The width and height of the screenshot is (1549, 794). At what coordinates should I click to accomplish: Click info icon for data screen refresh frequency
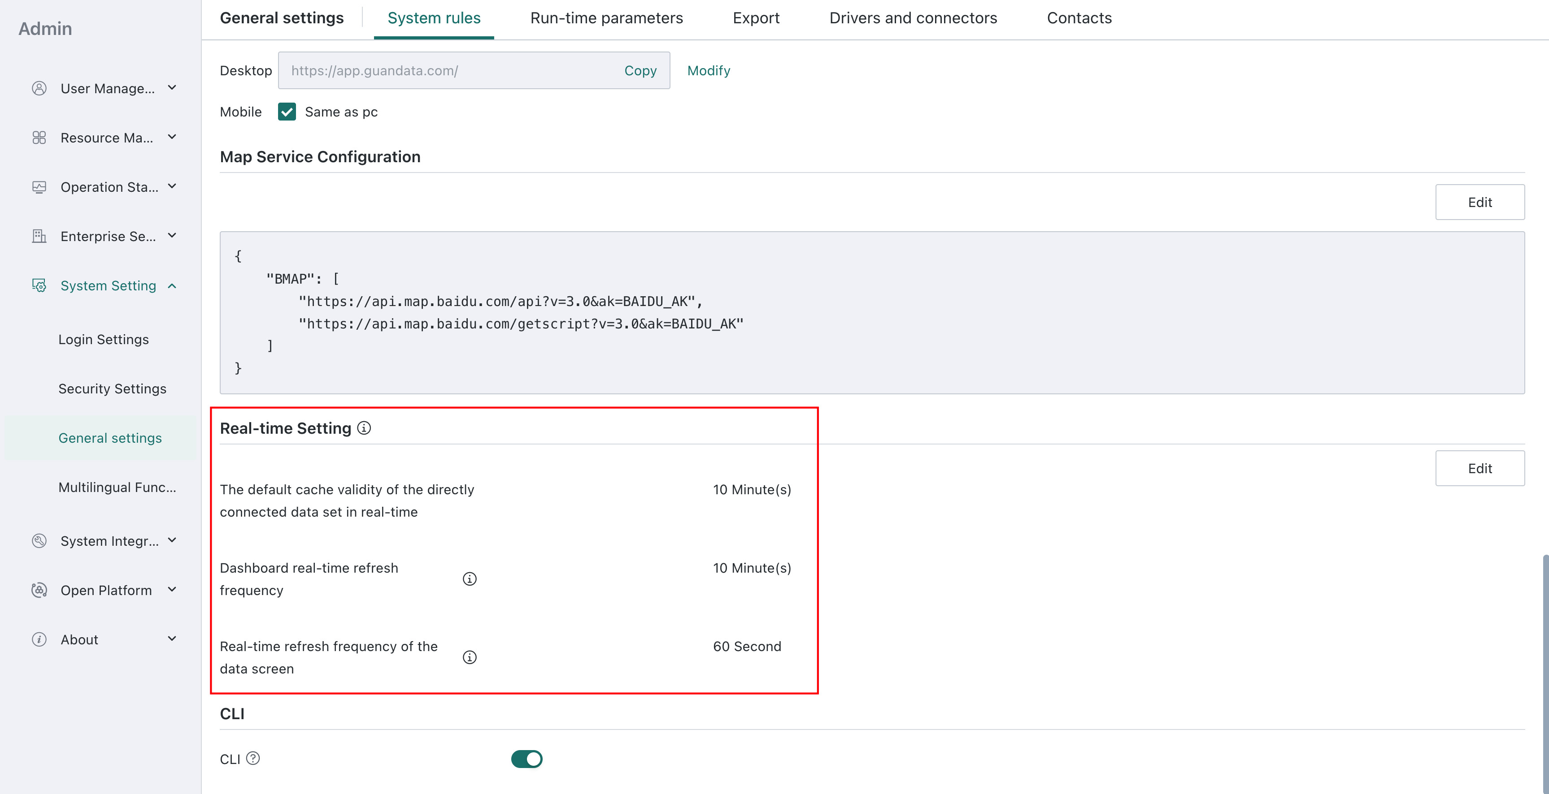[470, 657]
